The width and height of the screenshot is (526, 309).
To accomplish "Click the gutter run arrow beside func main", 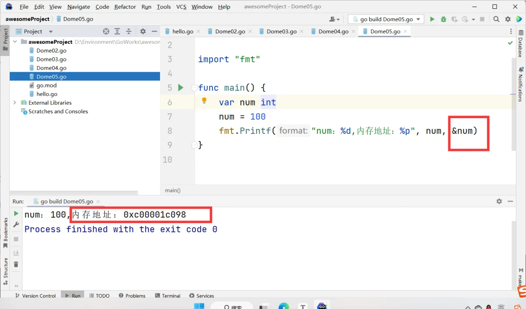I will (x=181, y=88).
